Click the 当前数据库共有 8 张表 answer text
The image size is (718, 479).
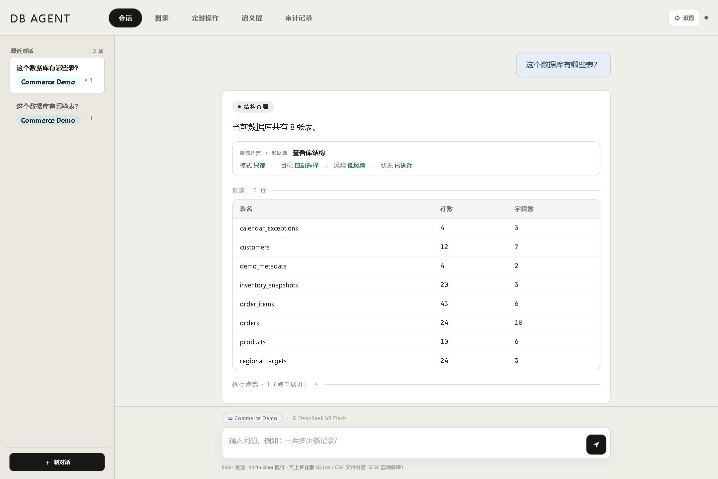click(275, 127)
